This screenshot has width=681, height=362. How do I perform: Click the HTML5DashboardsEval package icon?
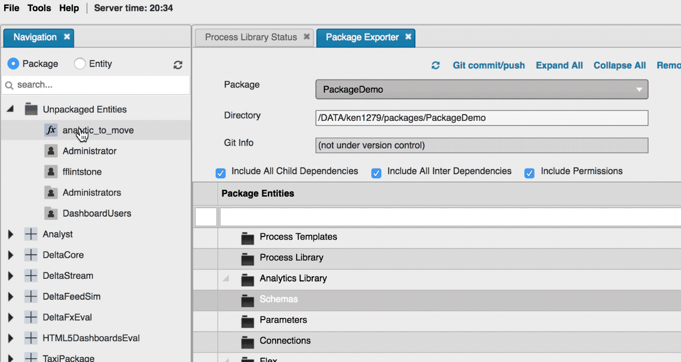[31, 338]
